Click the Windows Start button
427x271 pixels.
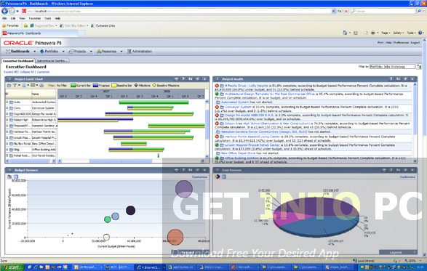tap(11, 267)
